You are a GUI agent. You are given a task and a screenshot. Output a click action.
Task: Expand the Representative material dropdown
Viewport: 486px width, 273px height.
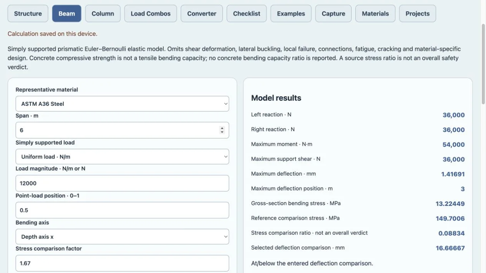pyautogui.click(x=122, y=104)
